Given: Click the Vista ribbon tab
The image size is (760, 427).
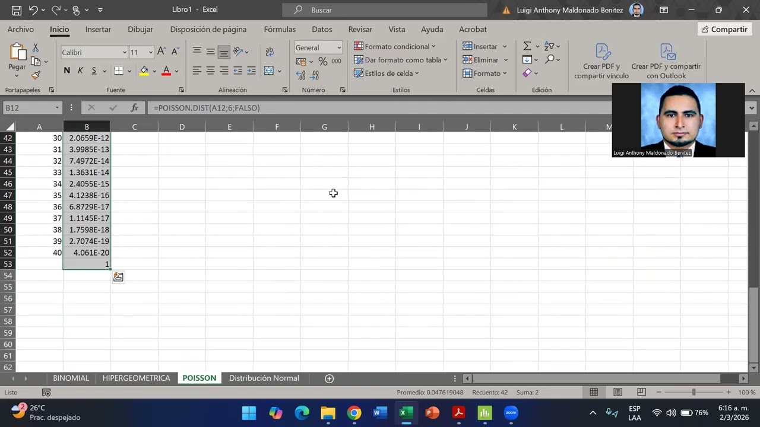Looking at the screenshot, I should coord(397,29).
